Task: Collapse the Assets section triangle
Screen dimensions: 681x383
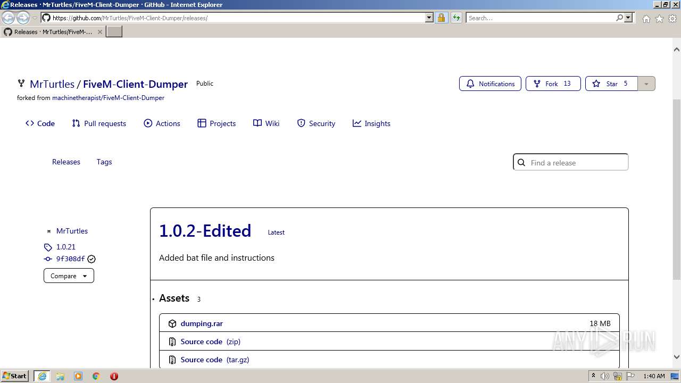Action: [x=153, y=299]
